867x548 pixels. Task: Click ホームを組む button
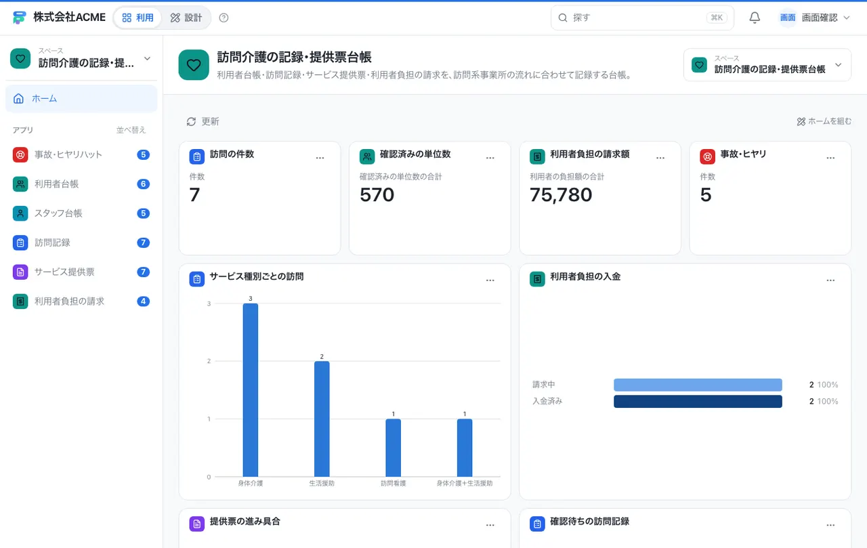824,121
